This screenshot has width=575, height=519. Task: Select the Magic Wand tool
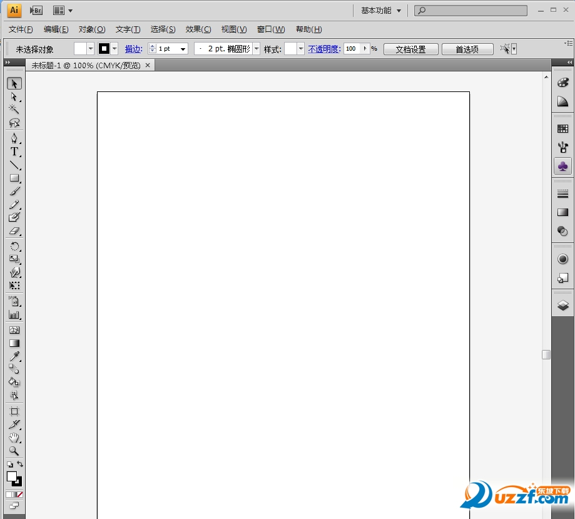click(x=14, y=110)
